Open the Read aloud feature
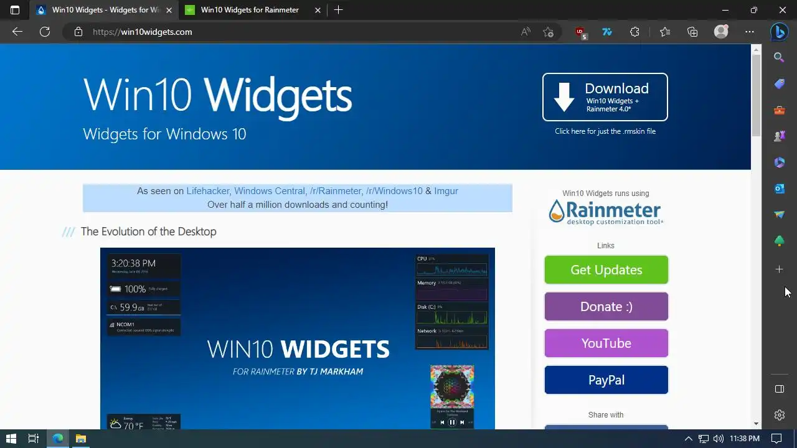Viewport: 797px width, 448px height. pos(526,32)
